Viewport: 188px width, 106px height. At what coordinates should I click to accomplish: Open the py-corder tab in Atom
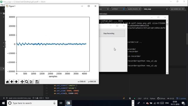click(x=176, y=9)
